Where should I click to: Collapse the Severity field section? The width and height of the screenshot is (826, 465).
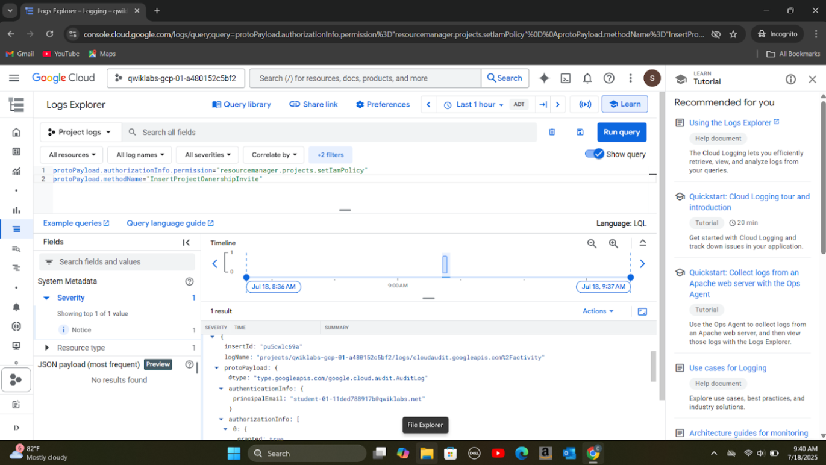pyautogui.click(x=46, y=298)
